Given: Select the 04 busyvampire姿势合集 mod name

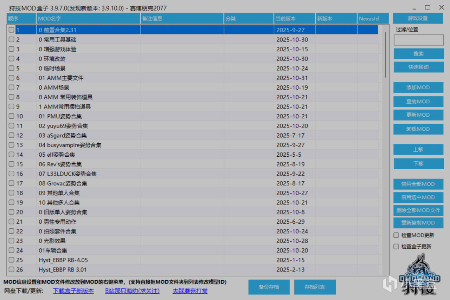Looking at the screenshot, I should click(x=70, y=145).
